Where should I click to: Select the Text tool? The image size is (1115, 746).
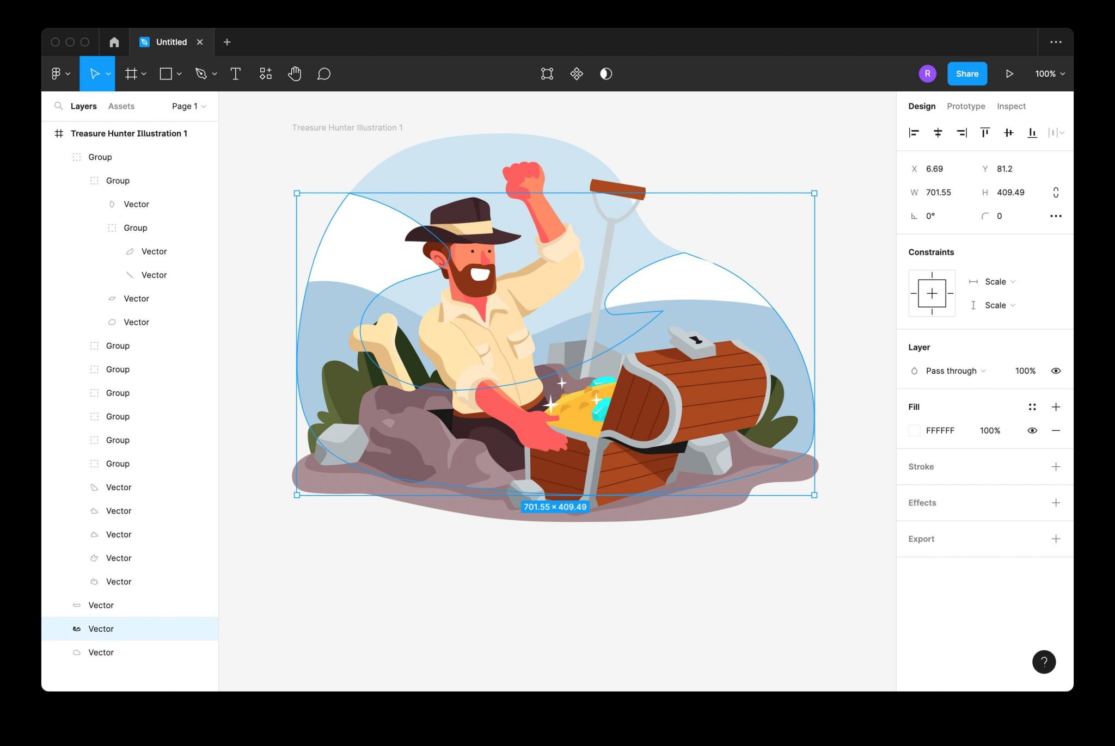coord(236,73)
